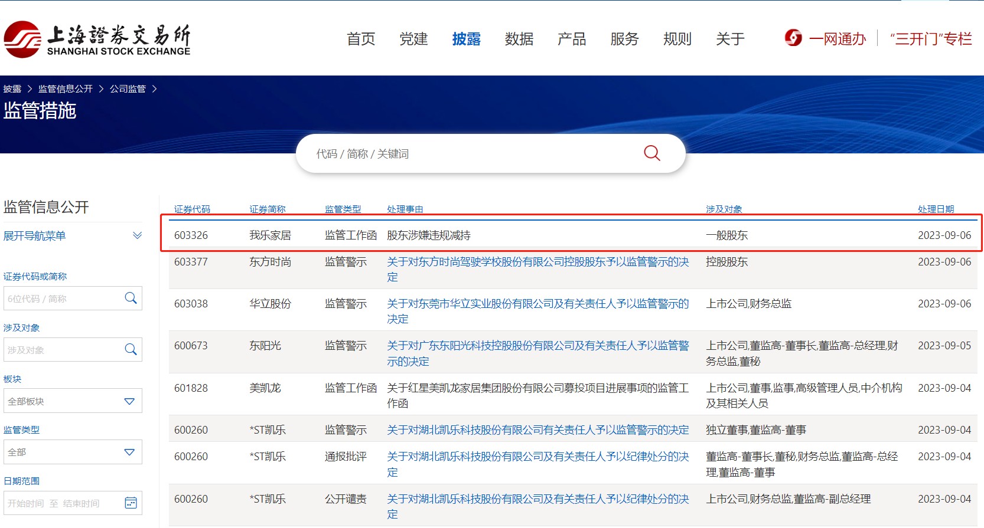Image resolution: width=984 pixels, height=528 pixels.
Task: Click the 美凯龙 cell
Action: pyautogui.click(x=265, y=388)
